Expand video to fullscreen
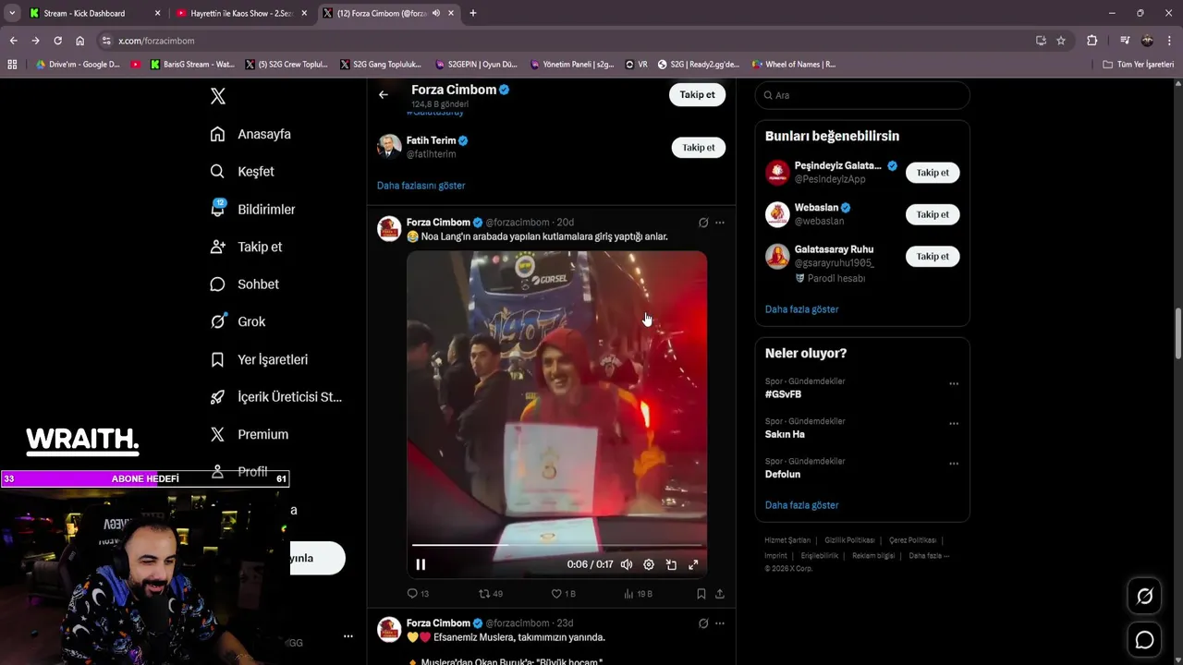This screenshot has width=1183, height=665. [693, 564]
